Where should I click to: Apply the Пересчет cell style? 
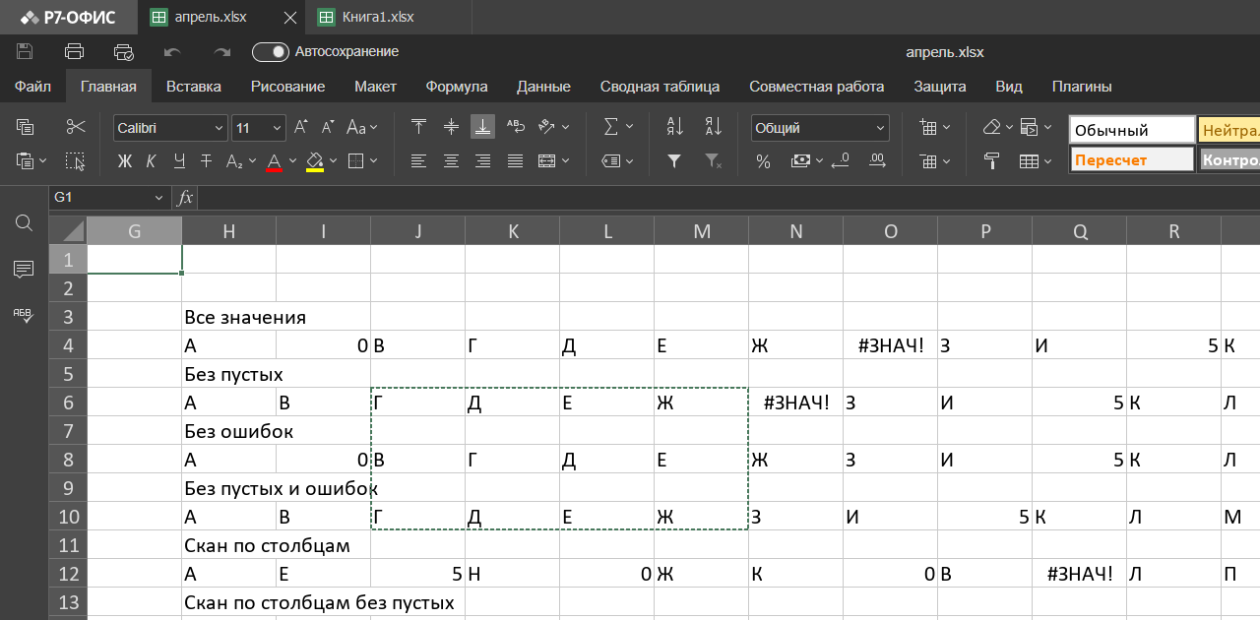point(1130,159)
